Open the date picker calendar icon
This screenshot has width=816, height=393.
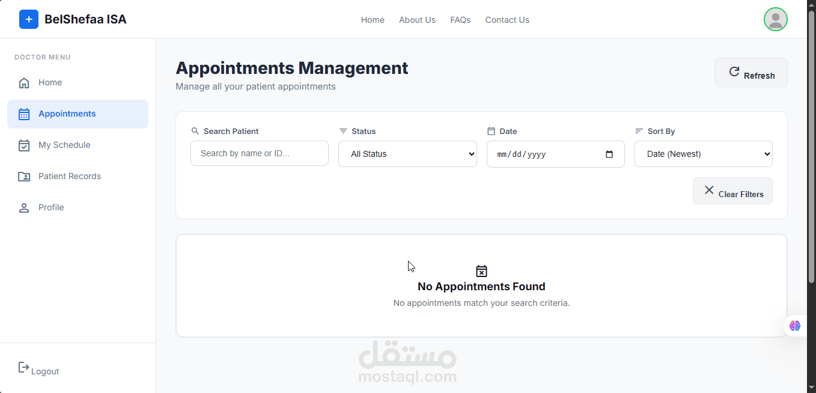tap(609, 154)
